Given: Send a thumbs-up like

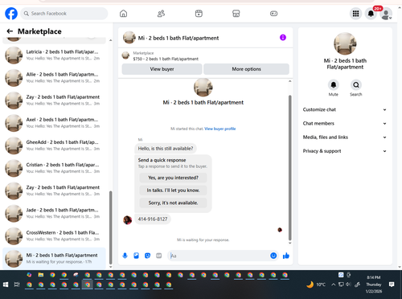Looking at the screenshot, I should point(286,256).
